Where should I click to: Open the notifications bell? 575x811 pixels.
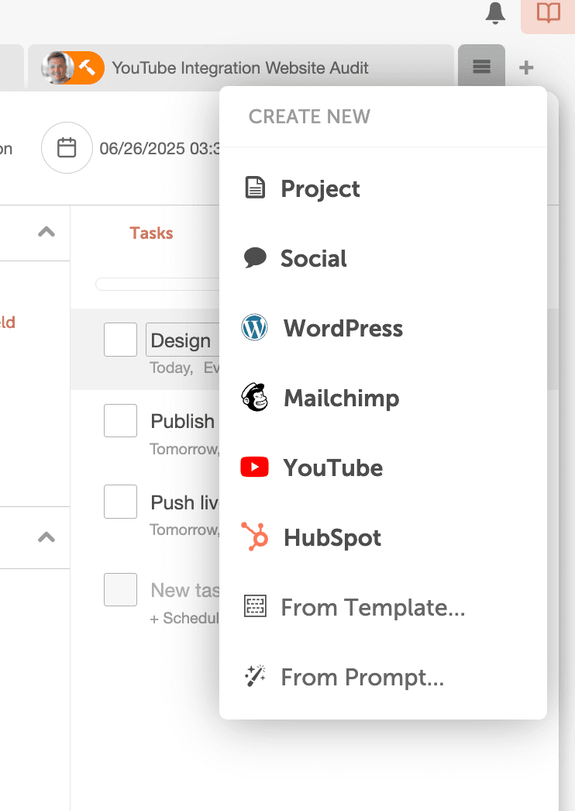point(495,13)
